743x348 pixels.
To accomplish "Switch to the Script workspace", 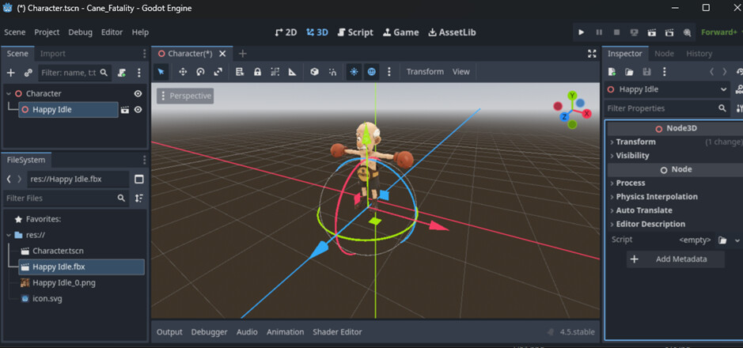I will (x=355, y=32).
